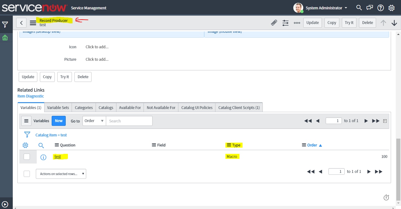Click the green home icon in sidebar
This screenshot has width=401, height=209.
(5, 38)
